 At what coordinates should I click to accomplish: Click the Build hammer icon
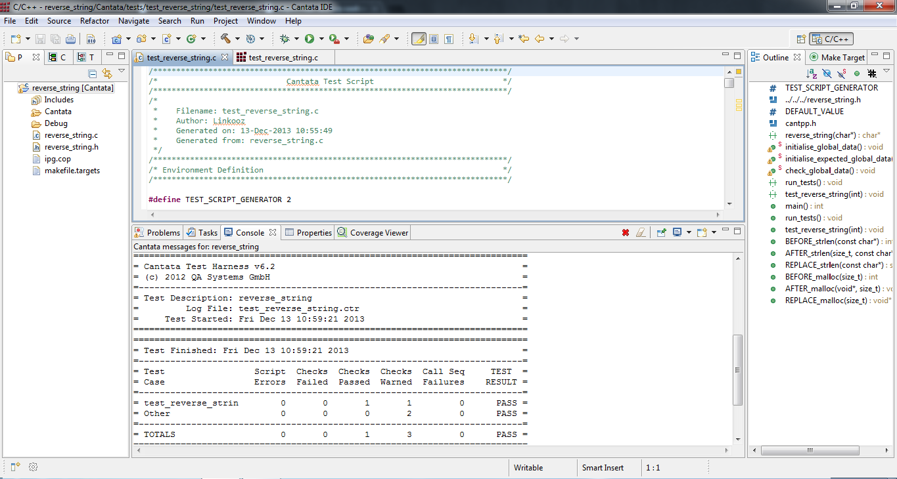[225, 39]
